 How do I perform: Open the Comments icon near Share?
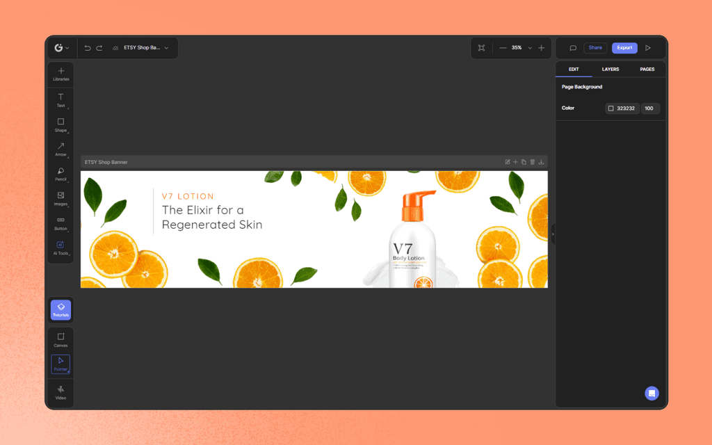click(x=572, y=47)
